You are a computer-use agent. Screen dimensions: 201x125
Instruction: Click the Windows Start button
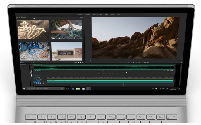24,89
